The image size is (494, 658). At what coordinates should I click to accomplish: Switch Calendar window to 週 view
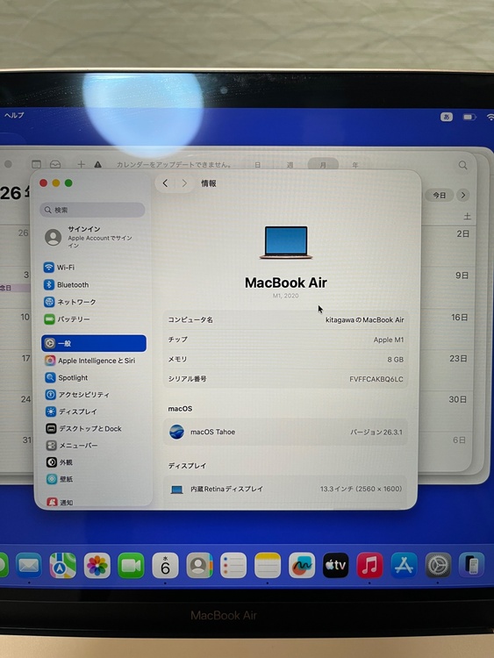point(290,165)
